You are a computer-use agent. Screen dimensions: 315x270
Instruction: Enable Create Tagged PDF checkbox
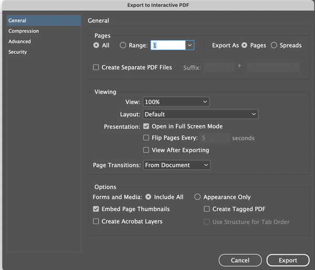[x=207, y=209]
